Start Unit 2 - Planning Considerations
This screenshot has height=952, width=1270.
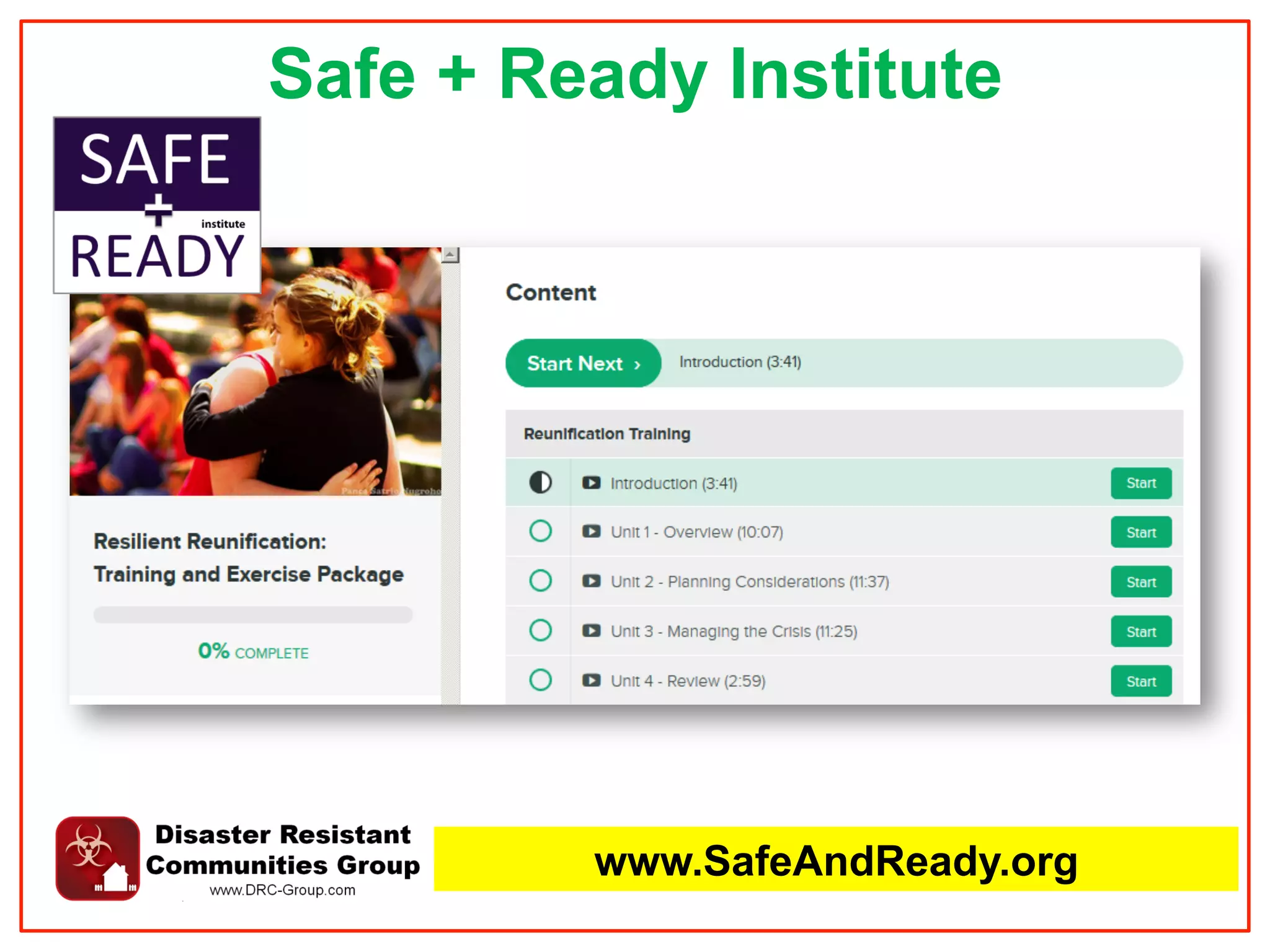pyautogui.click(x=1141, y=582)
